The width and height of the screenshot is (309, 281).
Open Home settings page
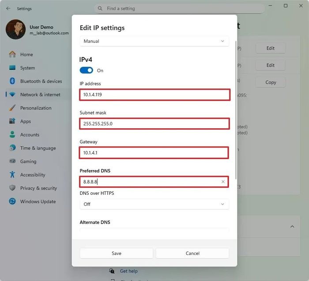(x=26, y=54)
